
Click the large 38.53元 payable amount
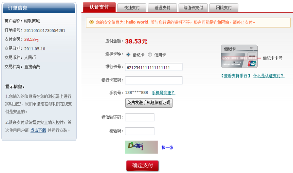click(136, 42)
